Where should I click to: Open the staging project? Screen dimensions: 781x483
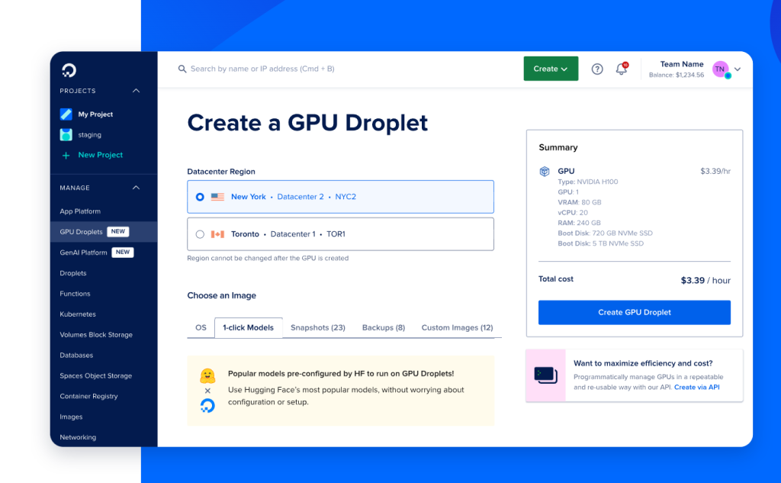[x=90, y=134]
